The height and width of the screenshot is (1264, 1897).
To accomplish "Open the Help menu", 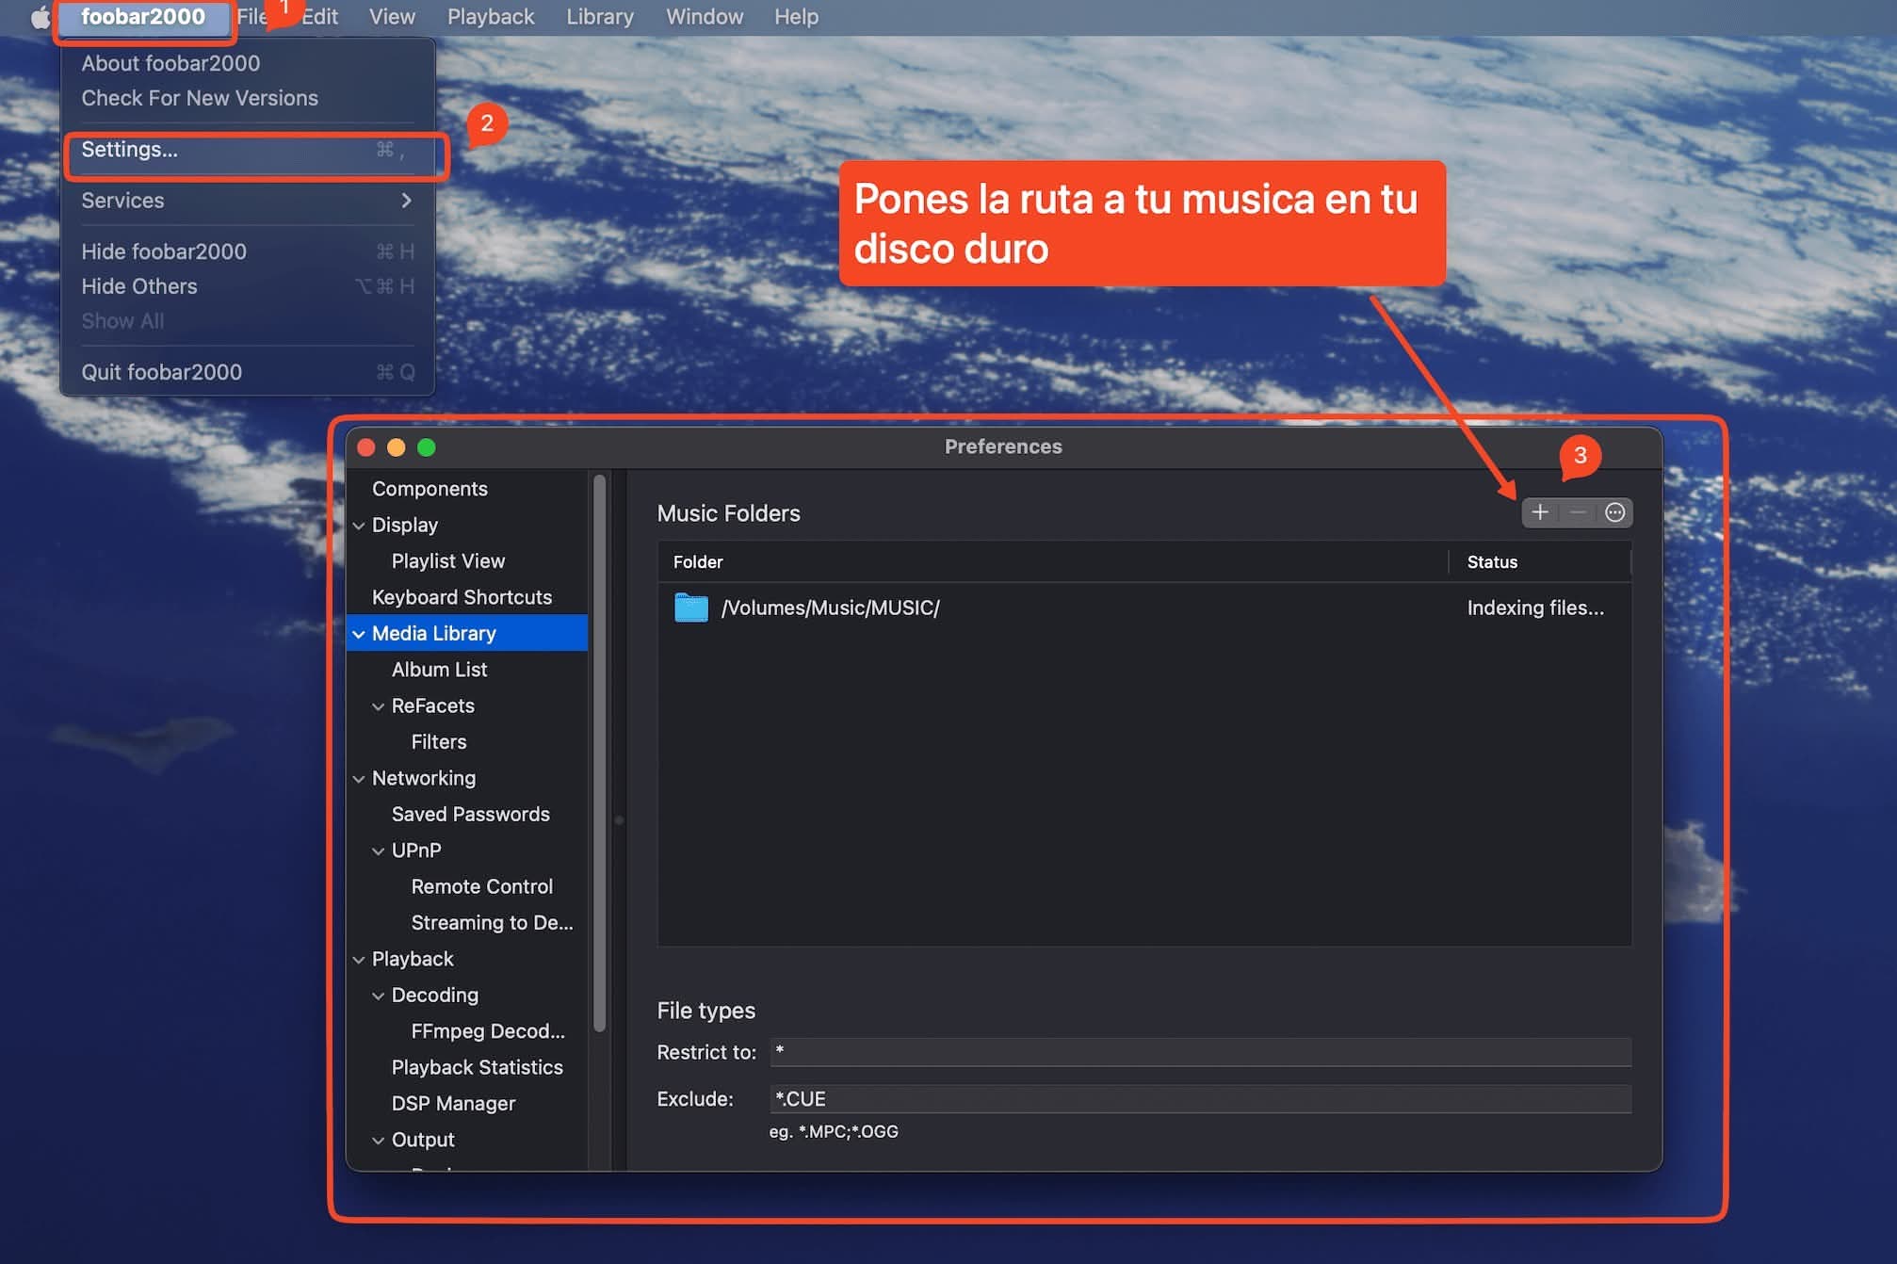I will click(x=797, y=17).
